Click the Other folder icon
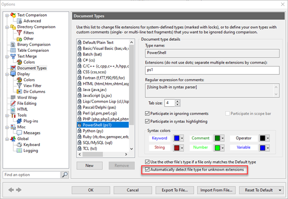The width and height of the screenshot is (288, 199). 19,39
